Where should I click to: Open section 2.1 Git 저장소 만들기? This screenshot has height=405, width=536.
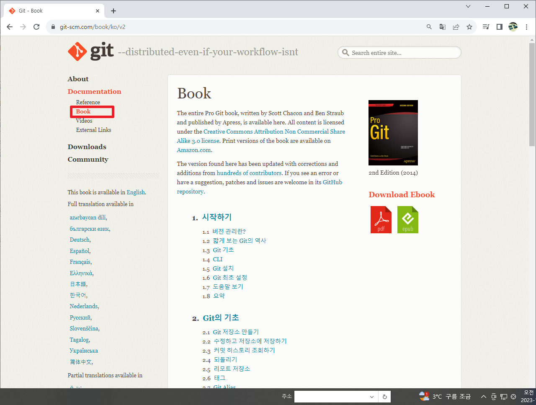(236, 332)
